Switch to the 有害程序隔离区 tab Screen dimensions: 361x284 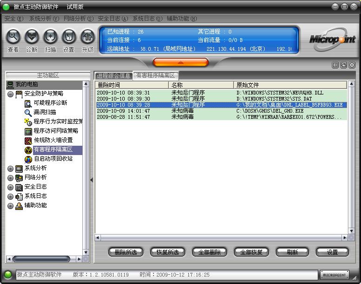click(155, 75)
